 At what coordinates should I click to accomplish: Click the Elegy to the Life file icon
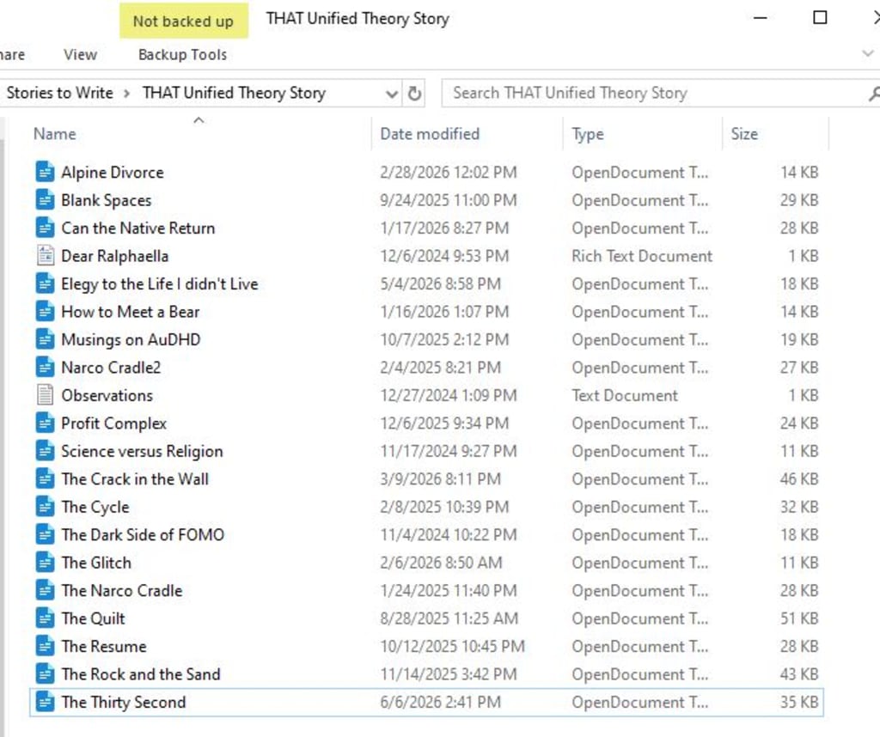click(45, 283)
